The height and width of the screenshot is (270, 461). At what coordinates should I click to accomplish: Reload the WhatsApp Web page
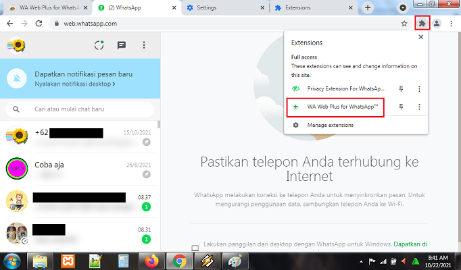(x=39, y=24)
